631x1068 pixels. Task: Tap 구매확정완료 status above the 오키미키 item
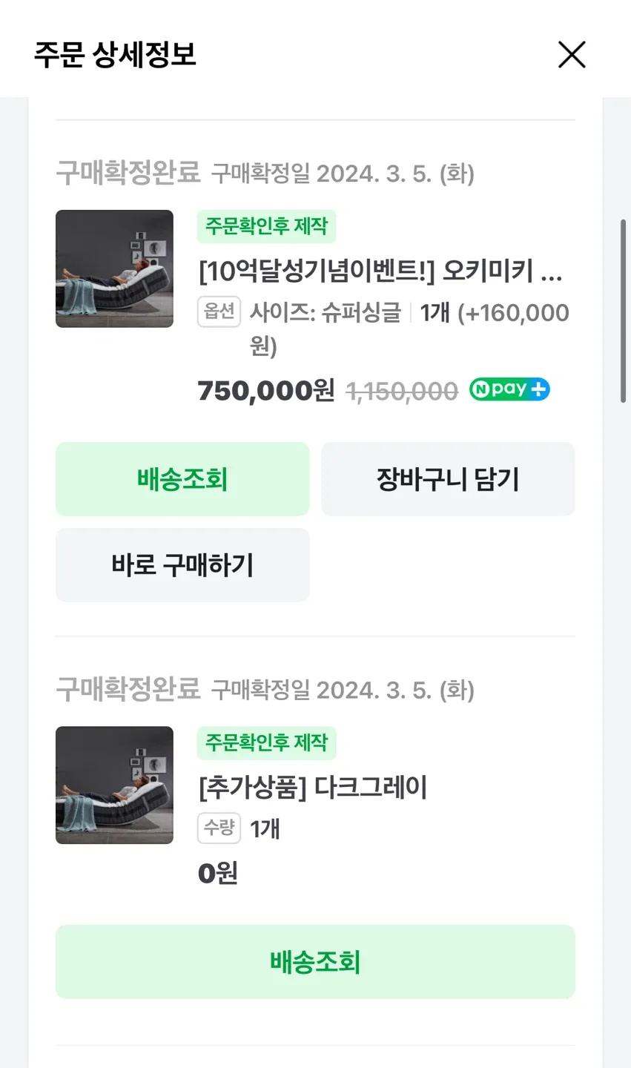[x=128, y=173]
